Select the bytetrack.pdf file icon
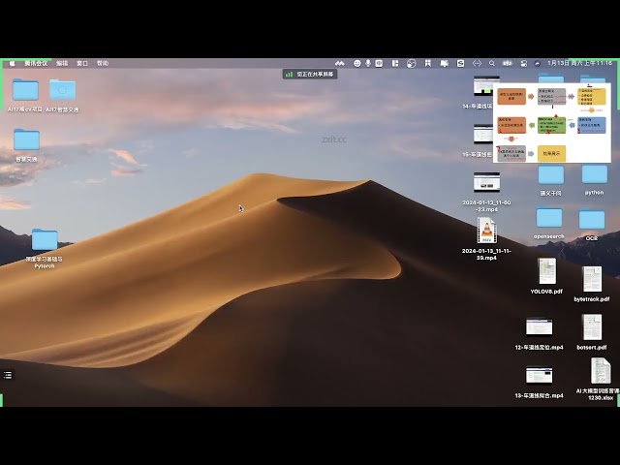This screenshot has height=465, width=620. [592, 279]
